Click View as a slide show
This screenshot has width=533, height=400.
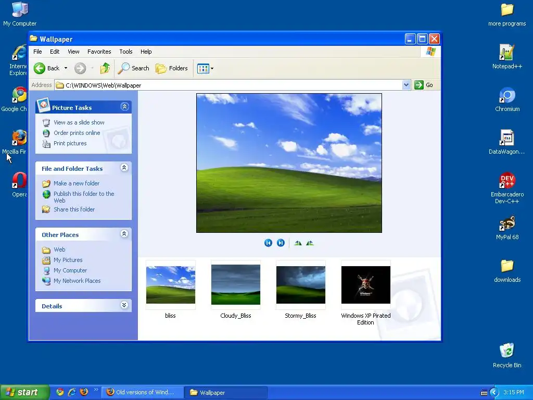pos(79,122)
